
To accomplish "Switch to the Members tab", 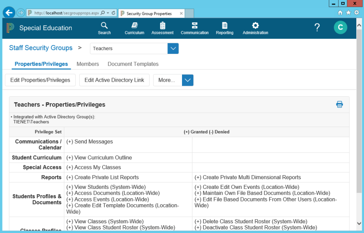I will tap(88, 64).
